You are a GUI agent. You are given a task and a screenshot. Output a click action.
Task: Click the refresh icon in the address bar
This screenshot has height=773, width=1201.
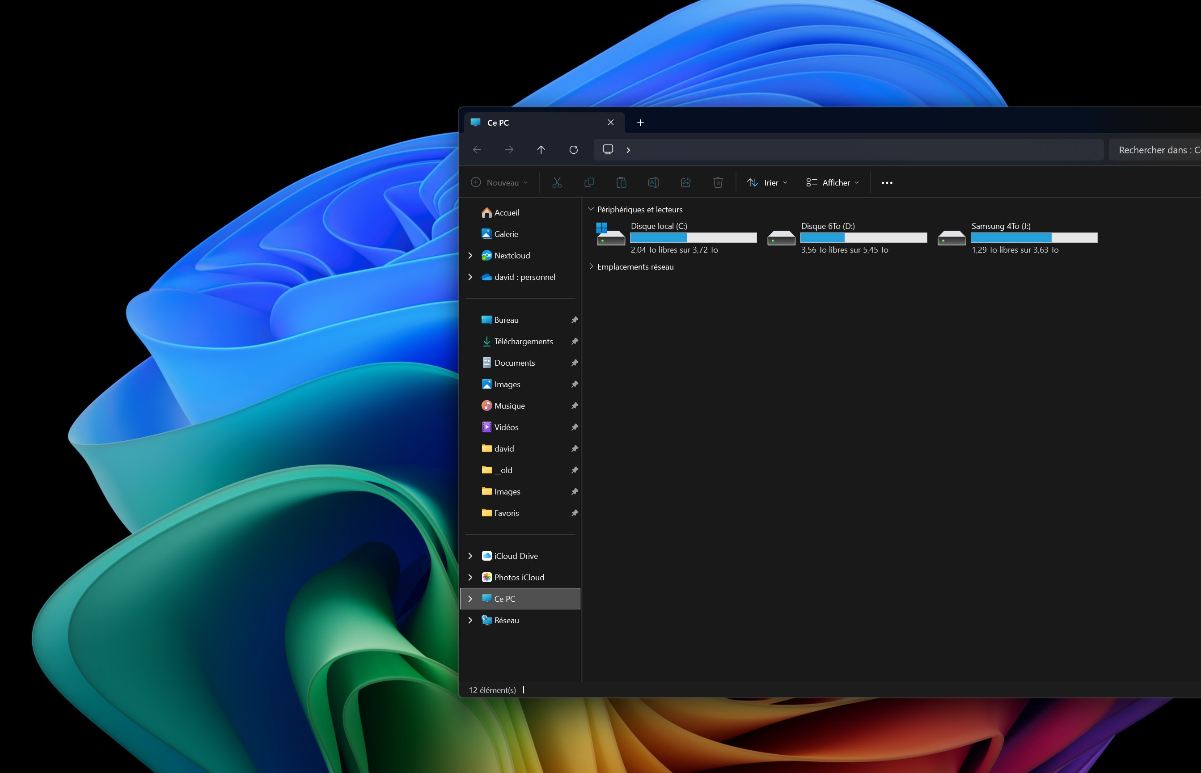tap(574, 150)
